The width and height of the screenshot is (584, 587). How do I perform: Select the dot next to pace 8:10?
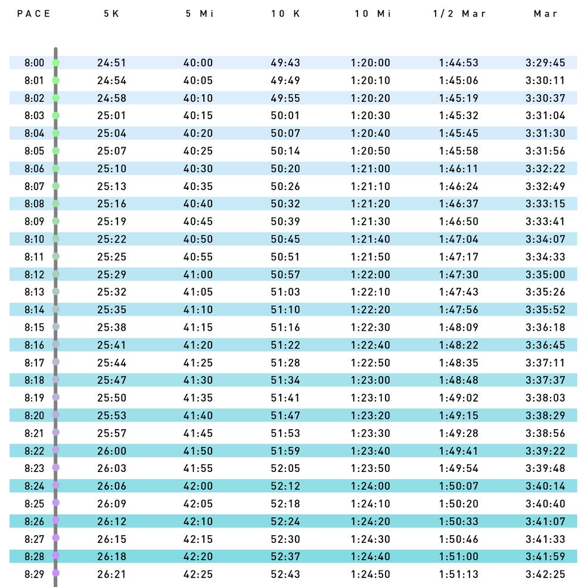click(x=56, y=239)
